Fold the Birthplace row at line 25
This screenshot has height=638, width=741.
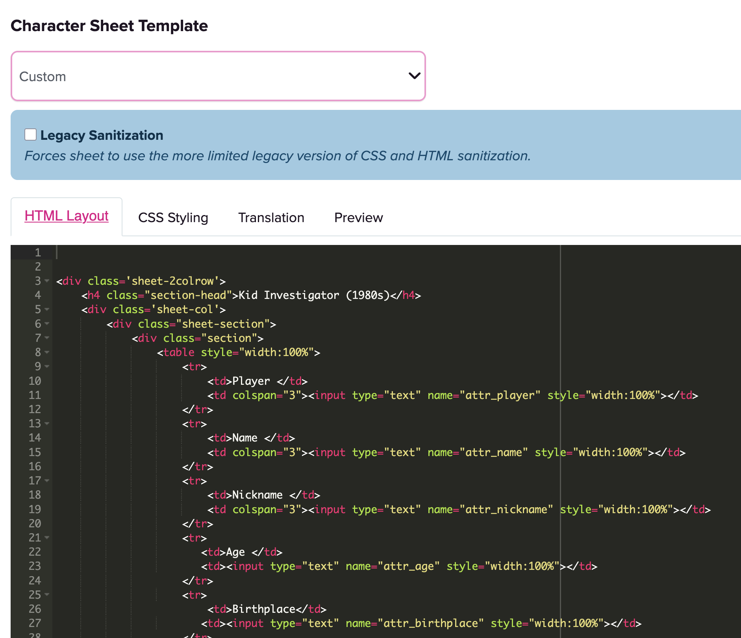point(47,595)
